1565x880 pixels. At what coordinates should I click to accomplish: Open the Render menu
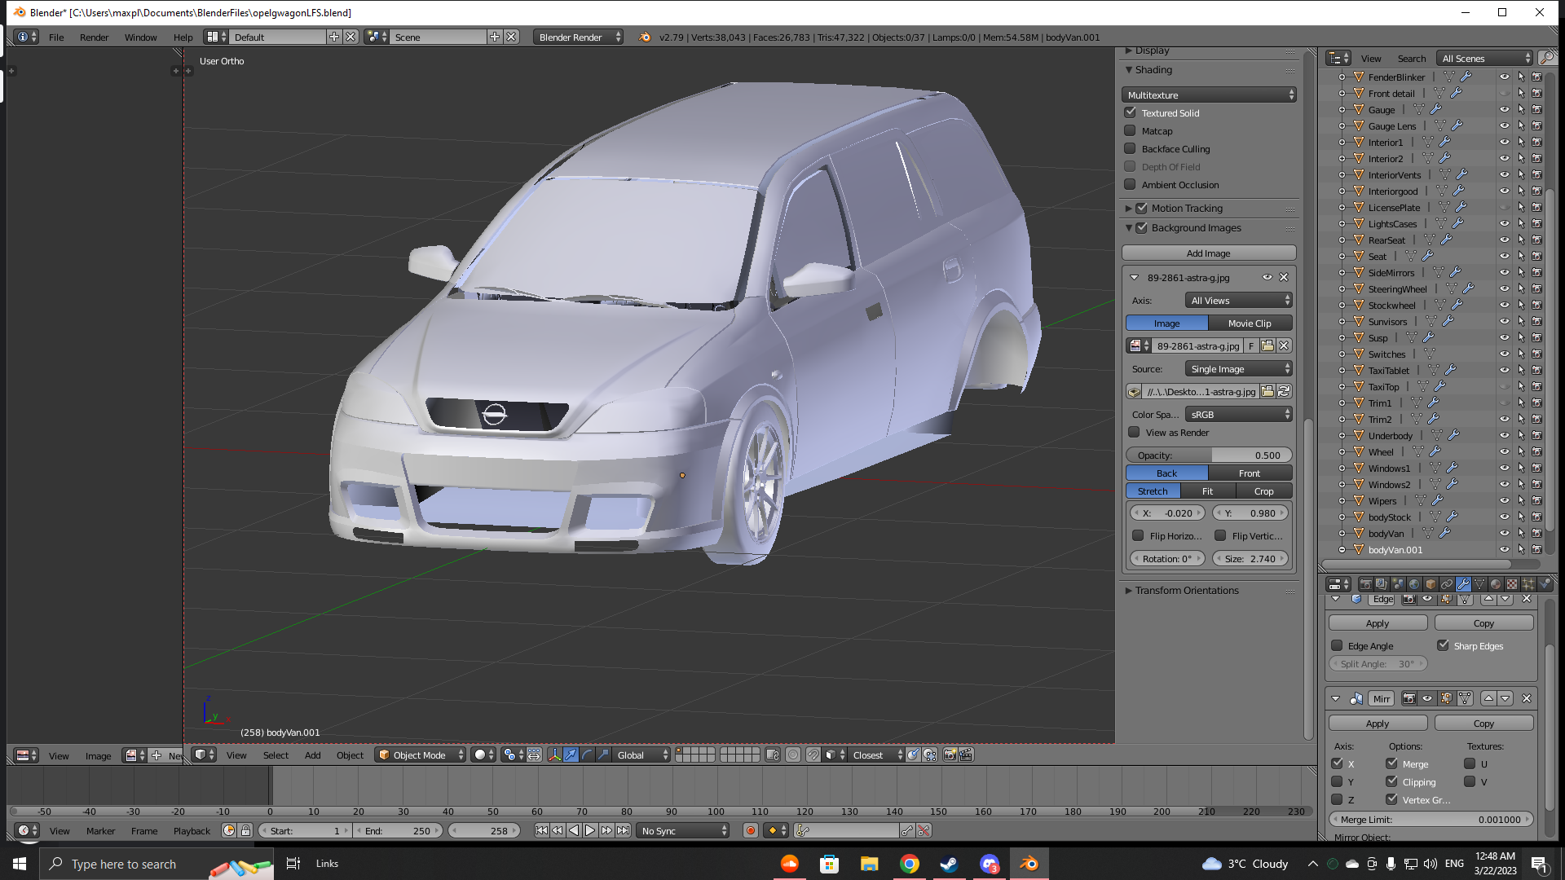point(94,37)
